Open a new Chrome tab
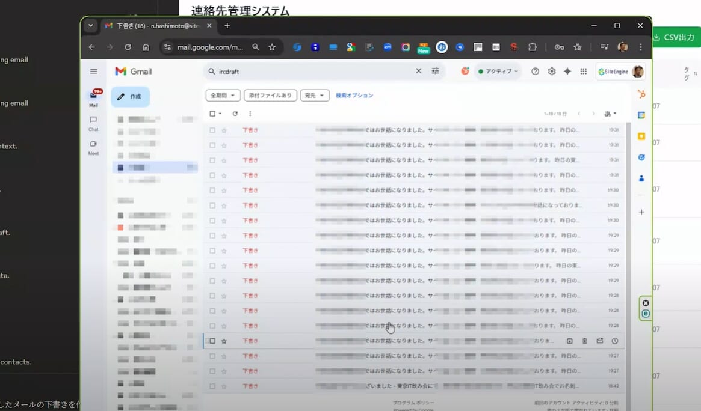This screenshot has width=701, height=411. click(227, 26)
